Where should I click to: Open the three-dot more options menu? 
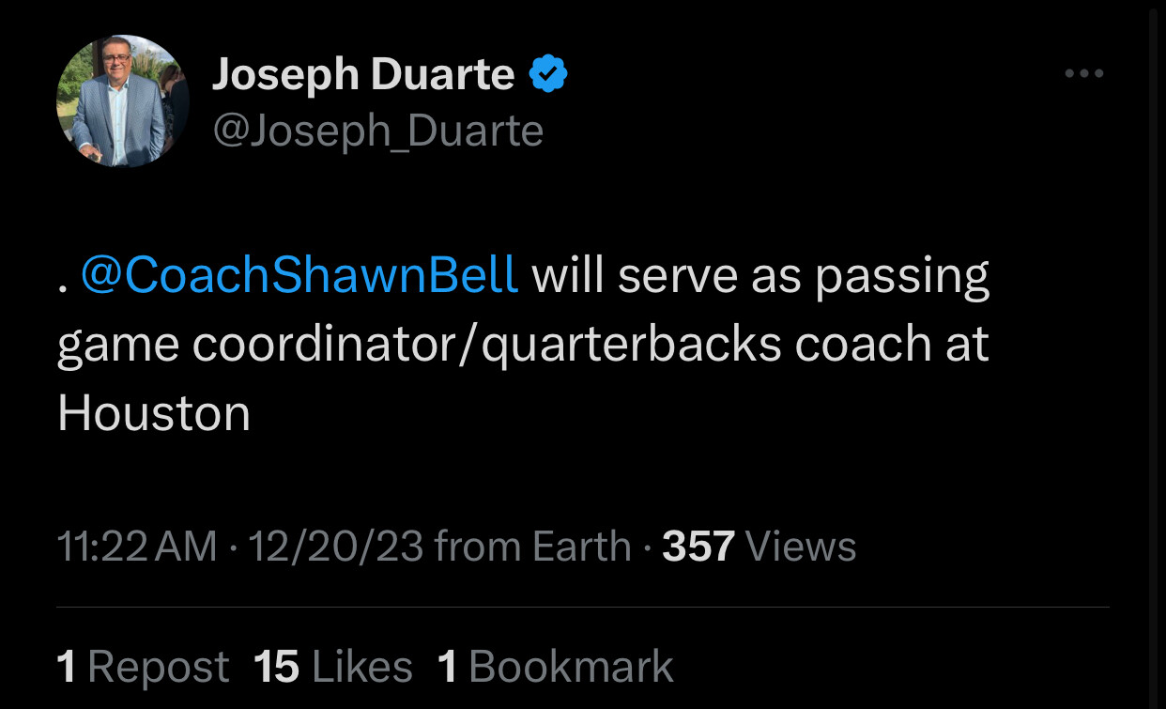click(1083, 73)
